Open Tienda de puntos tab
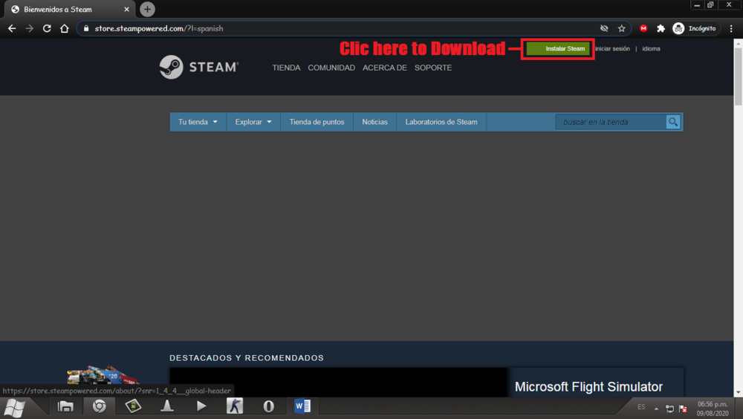 pyautogui.click(x=317, y=122)
